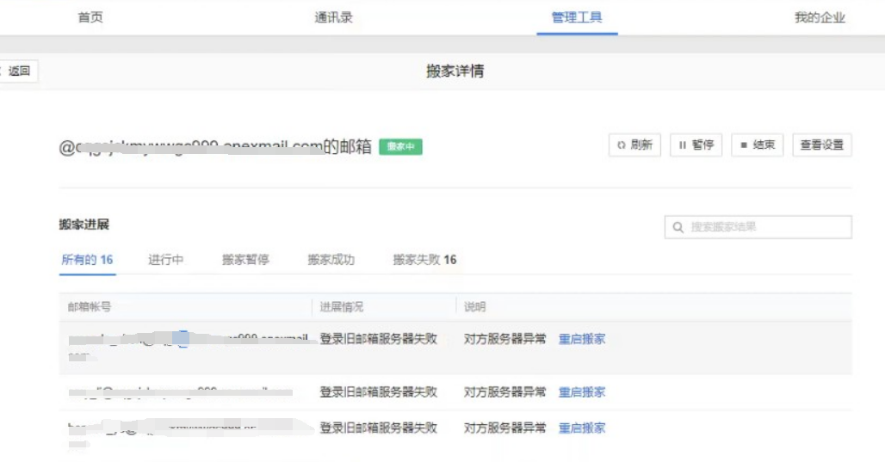Click 重启搬家 in the second account row
Screen dimensions: 885x462
click(582, 392)
